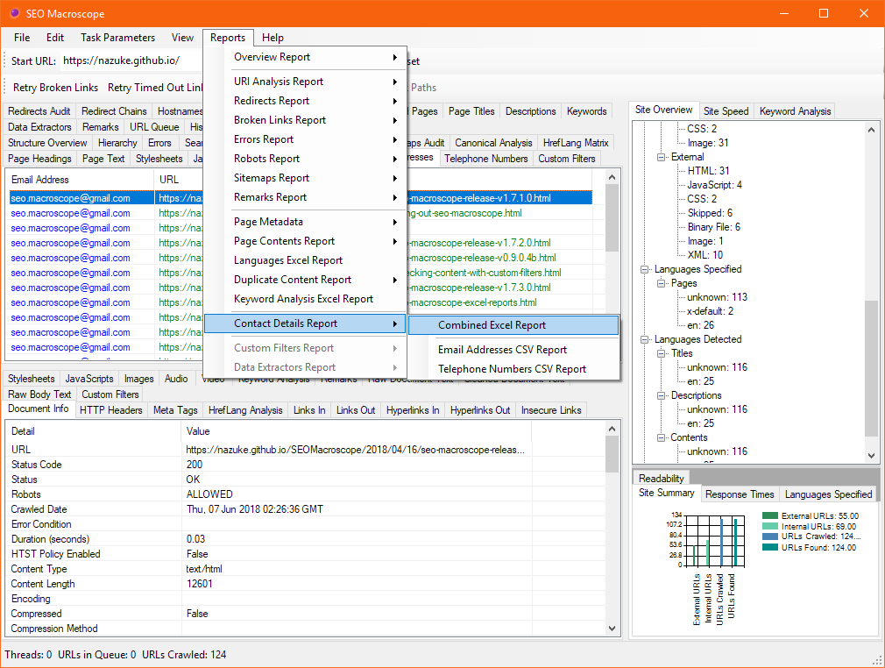The width and height of the screenshot is (885, 668).
Task: Switch to the HTTP Headers tab
Action: coord(110,410)
